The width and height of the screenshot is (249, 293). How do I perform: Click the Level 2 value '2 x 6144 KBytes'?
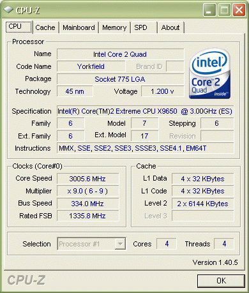tap(202, 204)
